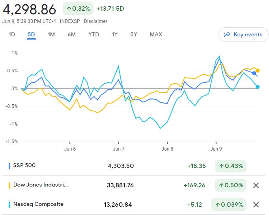Click the 1% y-axis label
The width and height of the screenshot is (269, 215).
[15, 53]
